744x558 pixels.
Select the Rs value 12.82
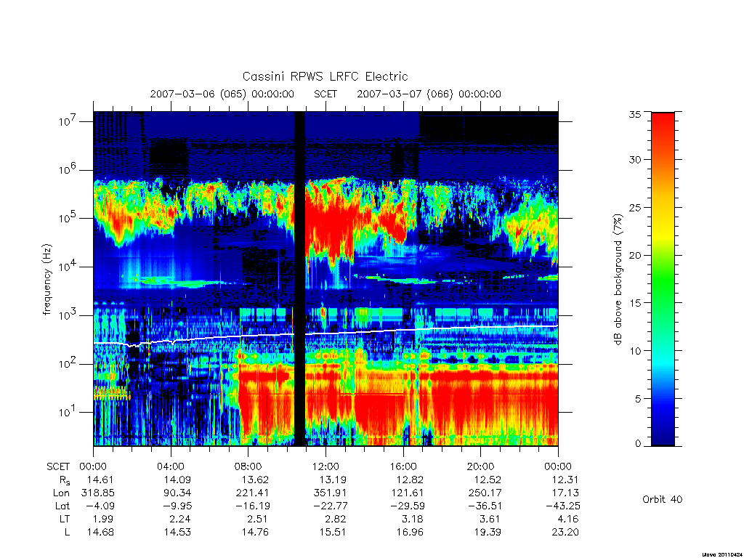410,480
